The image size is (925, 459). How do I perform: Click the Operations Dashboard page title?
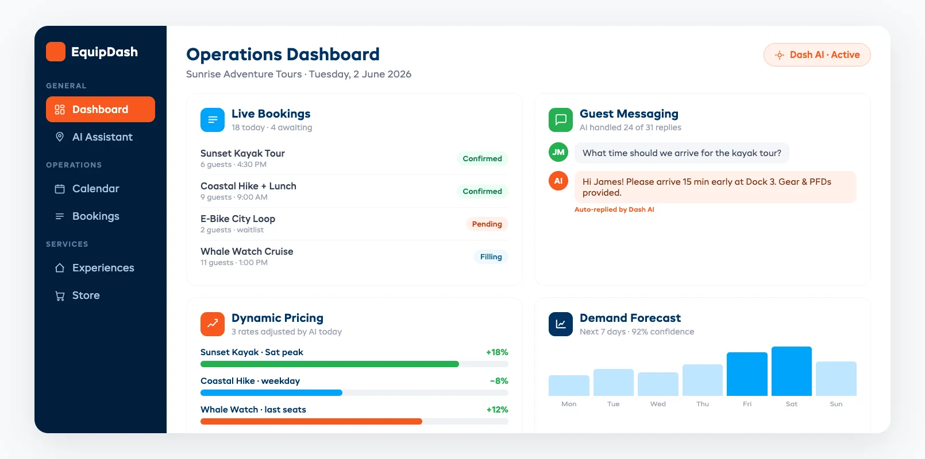point(283,54)
